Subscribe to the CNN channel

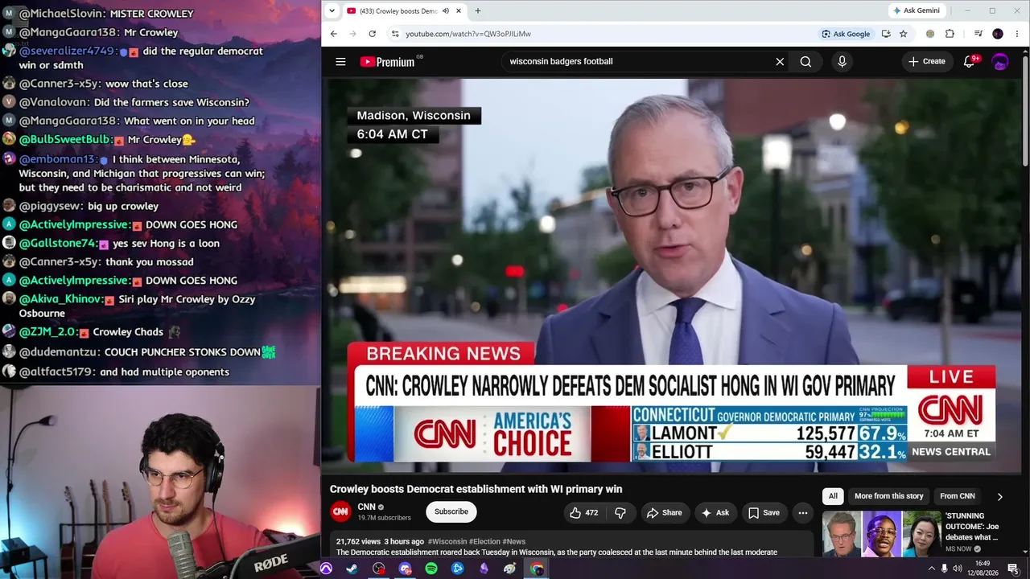coord(451,511)
